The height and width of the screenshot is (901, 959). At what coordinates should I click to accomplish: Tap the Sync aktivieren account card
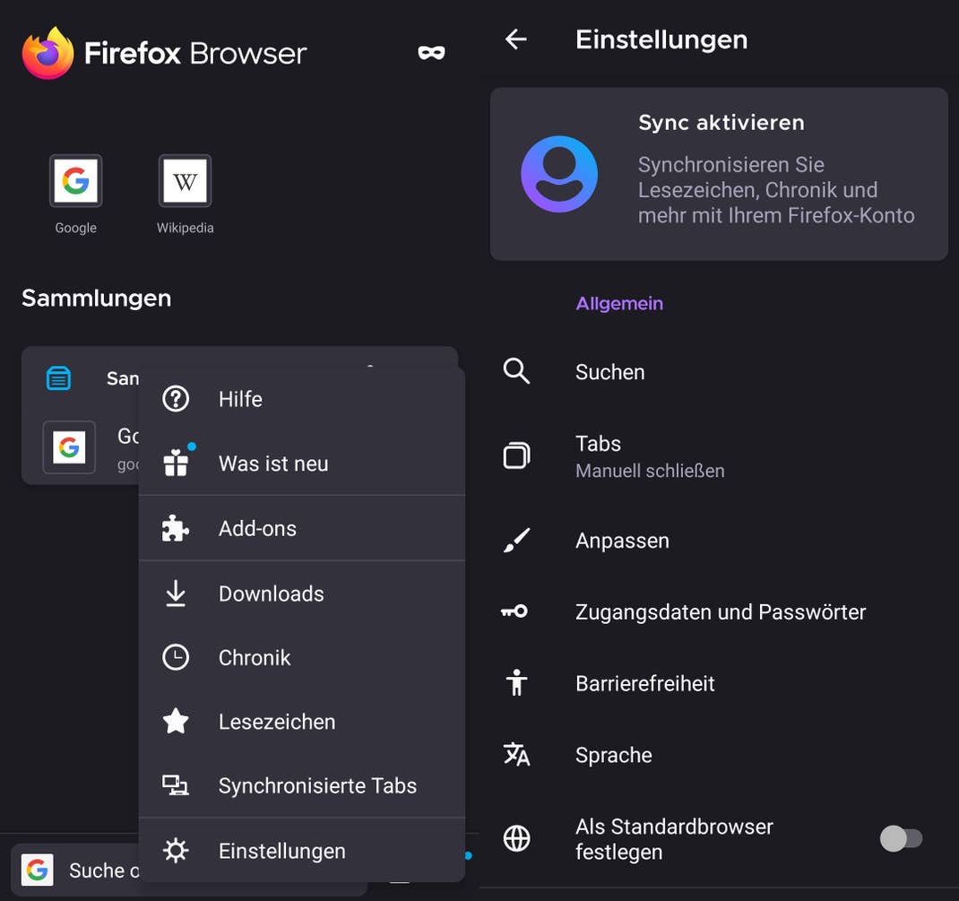click(x=718, y=173)
